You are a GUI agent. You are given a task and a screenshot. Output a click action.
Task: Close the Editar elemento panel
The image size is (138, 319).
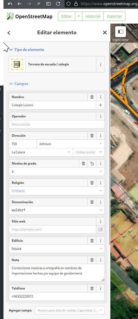105,32
